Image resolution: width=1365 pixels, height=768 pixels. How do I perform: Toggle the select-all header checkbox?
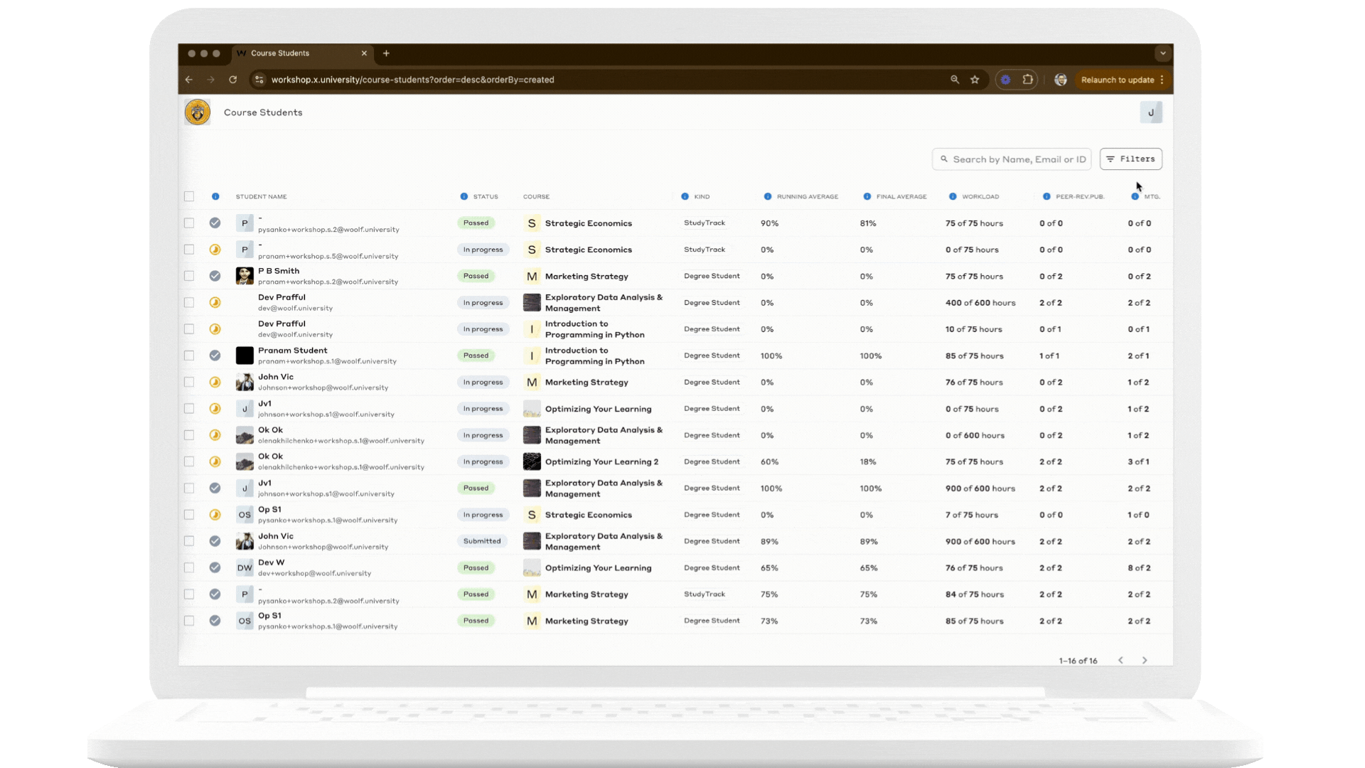click(189, 196)
